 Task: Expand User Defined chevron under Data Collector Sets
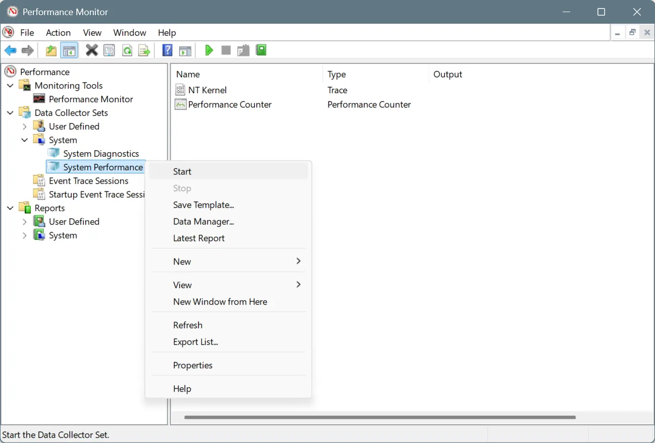24,126
